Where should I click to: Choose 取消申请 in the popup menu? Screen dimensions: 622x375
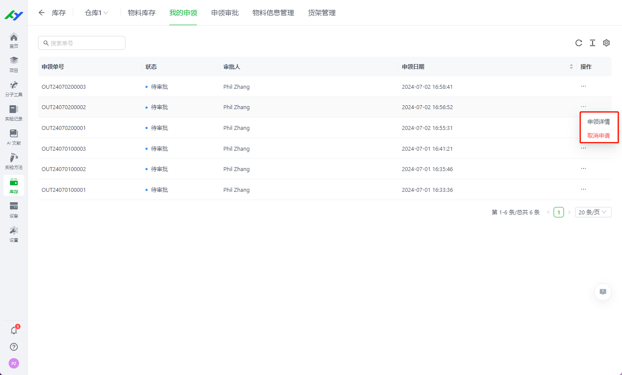(599, 136)
